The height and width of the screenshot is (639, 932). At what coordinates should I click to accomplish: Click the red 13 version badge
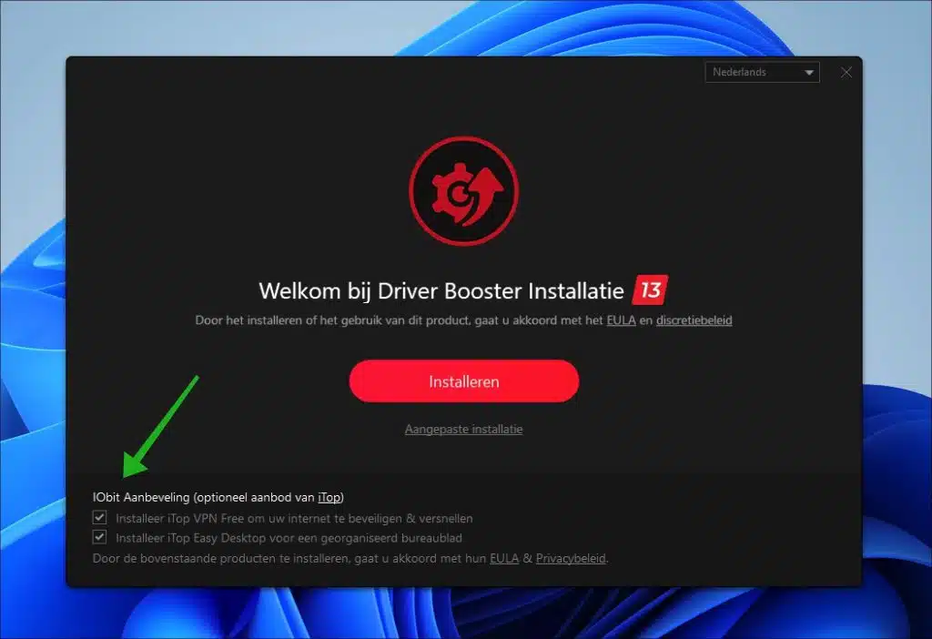point(650,290)
